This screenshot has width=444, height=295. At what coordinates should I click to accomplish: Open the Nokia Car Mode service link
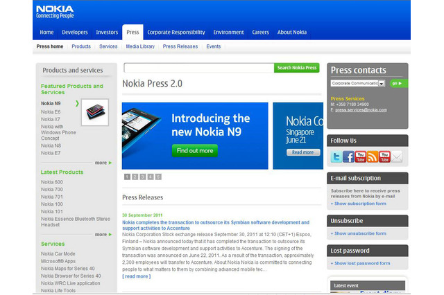coord(58,253)
